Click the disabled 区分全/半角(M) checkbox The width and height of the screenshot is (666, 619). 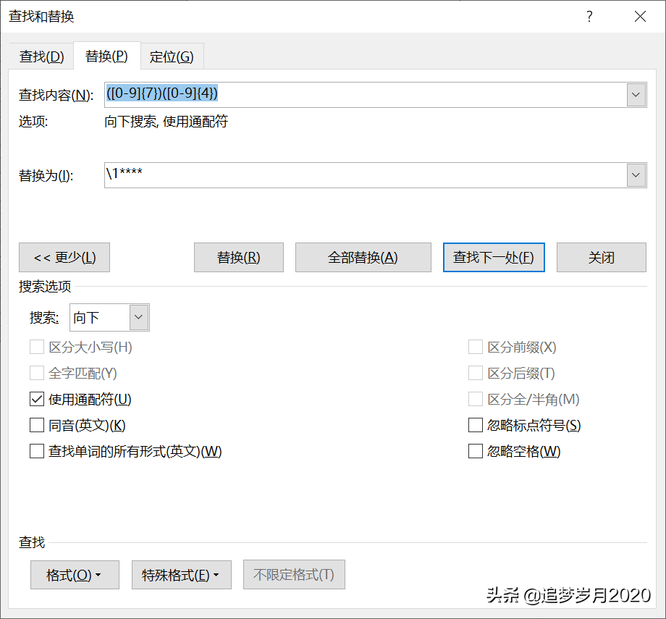coord(476,400)
